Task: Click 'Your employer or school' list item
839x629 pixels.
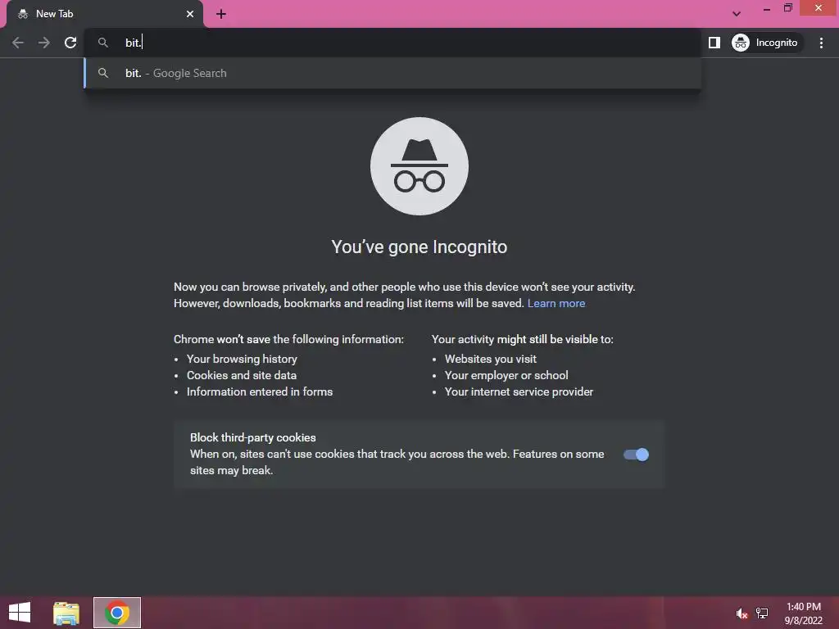Action: pyautogui.click(x=506, y=375)
